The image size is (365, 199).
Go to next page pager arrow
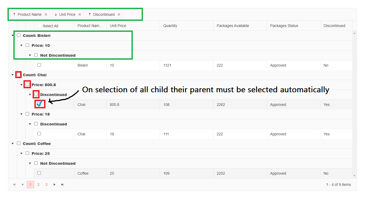[x=55, y=185]
